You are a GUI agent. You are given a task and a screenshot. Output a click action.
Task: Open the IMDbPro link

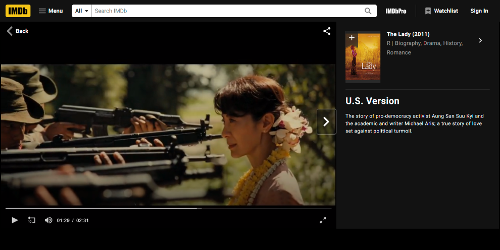click(395, 11)
